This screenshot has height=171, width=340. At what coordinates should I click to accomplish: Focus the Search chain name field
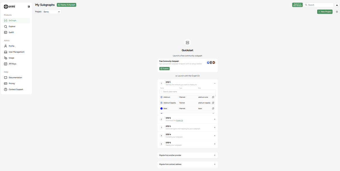[x=188, y=92]
